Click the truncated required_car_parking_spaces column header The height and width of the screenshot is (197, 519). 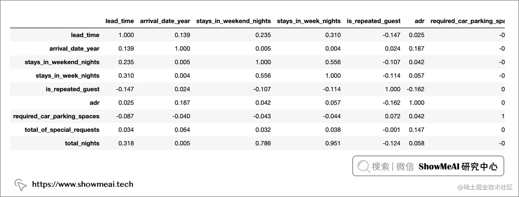pos(467,21)
